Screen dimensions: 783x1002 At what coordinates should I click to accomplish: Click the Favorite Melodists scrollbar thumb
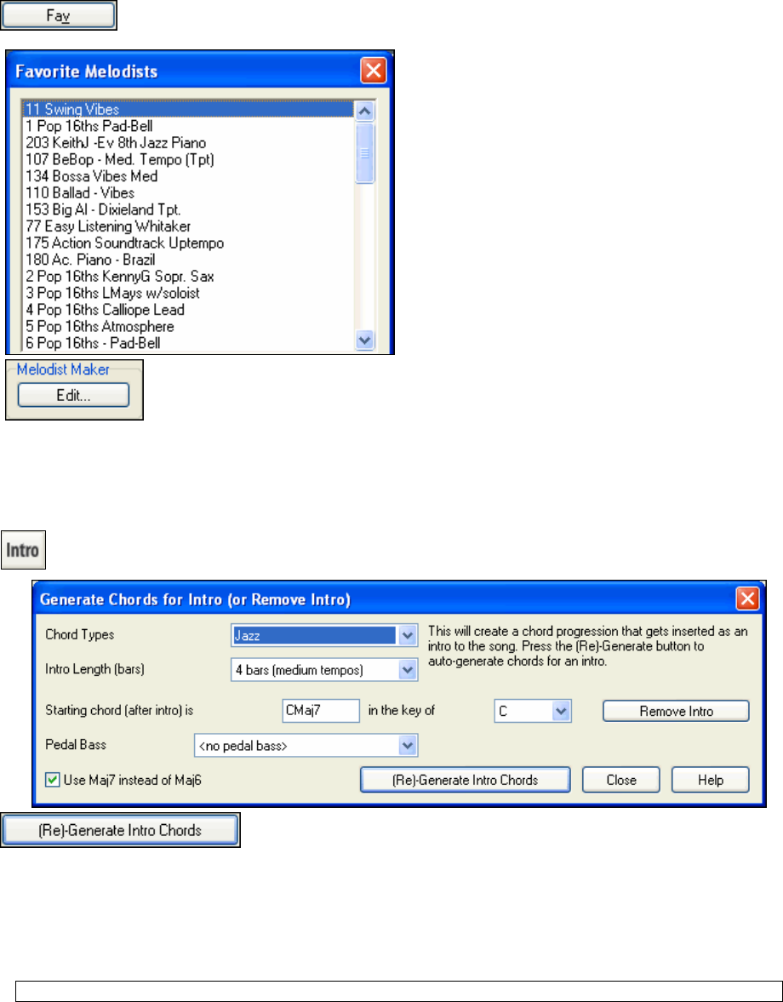(x=364, y=153)
